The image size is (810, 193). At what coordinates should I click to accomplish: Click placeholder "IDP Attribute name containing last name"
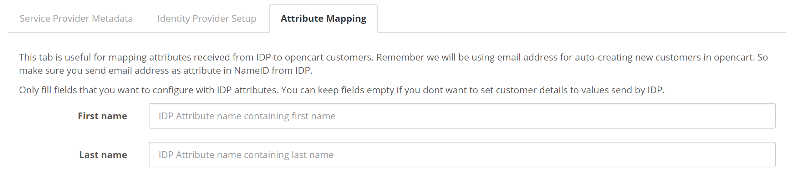246,155
